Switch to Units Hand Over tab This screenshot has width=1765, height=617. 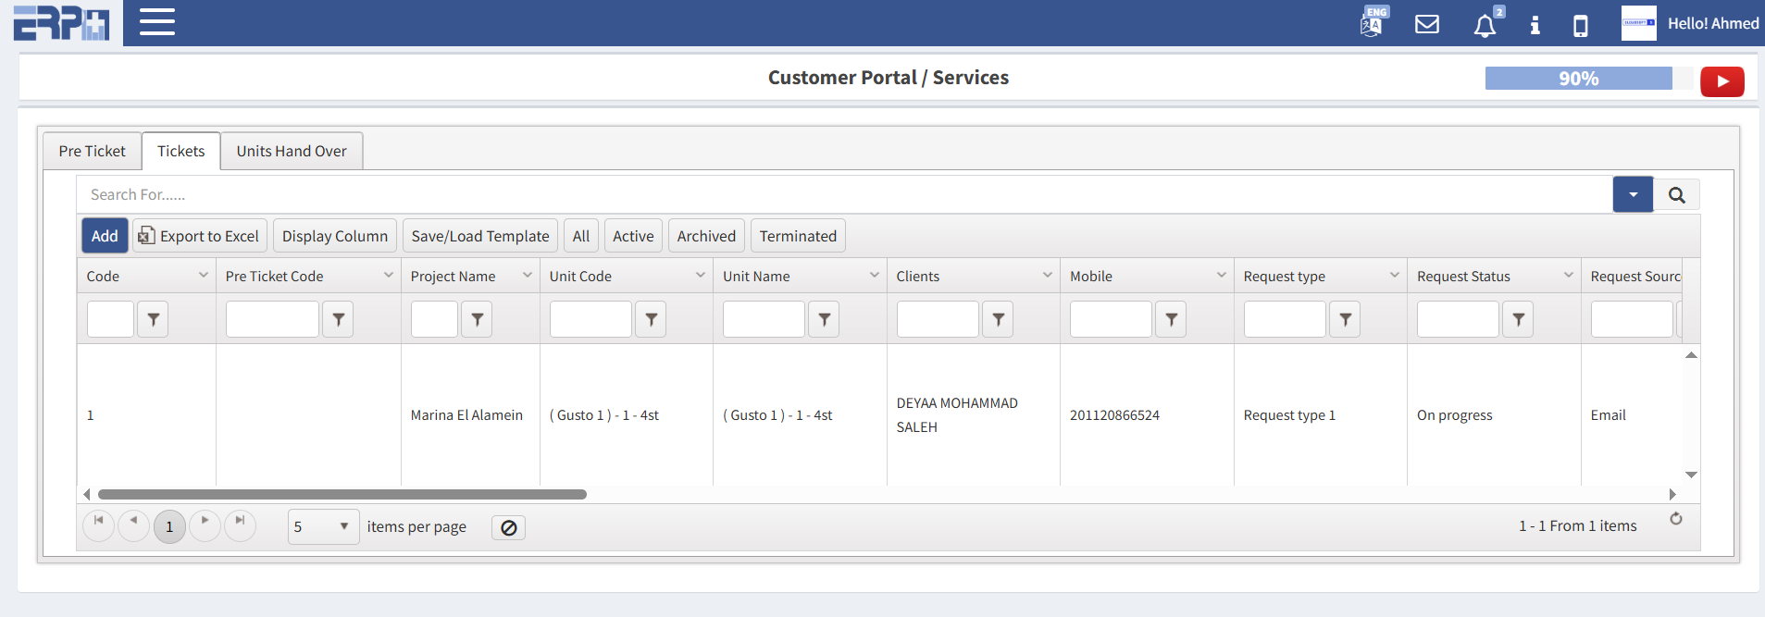click(x=292, y=151)
